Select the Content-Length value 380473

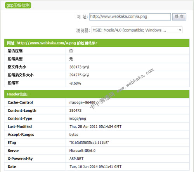click(75, 111)
